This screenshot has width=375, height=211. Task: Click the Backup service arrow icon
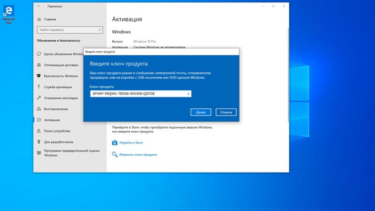(39, 87)
